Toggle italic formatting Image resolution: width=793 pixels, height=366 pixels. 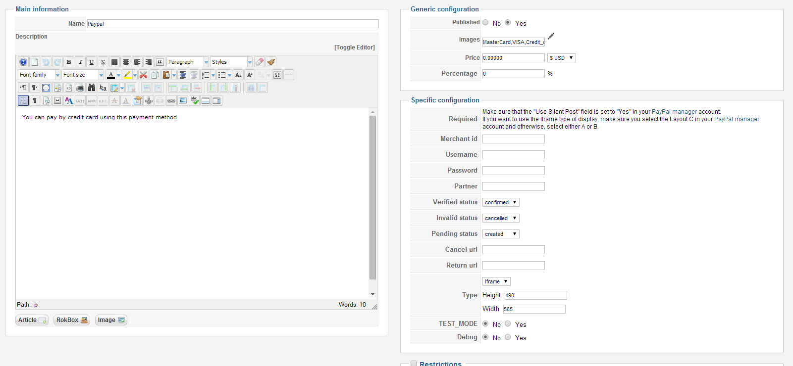[x=80, y=62]
